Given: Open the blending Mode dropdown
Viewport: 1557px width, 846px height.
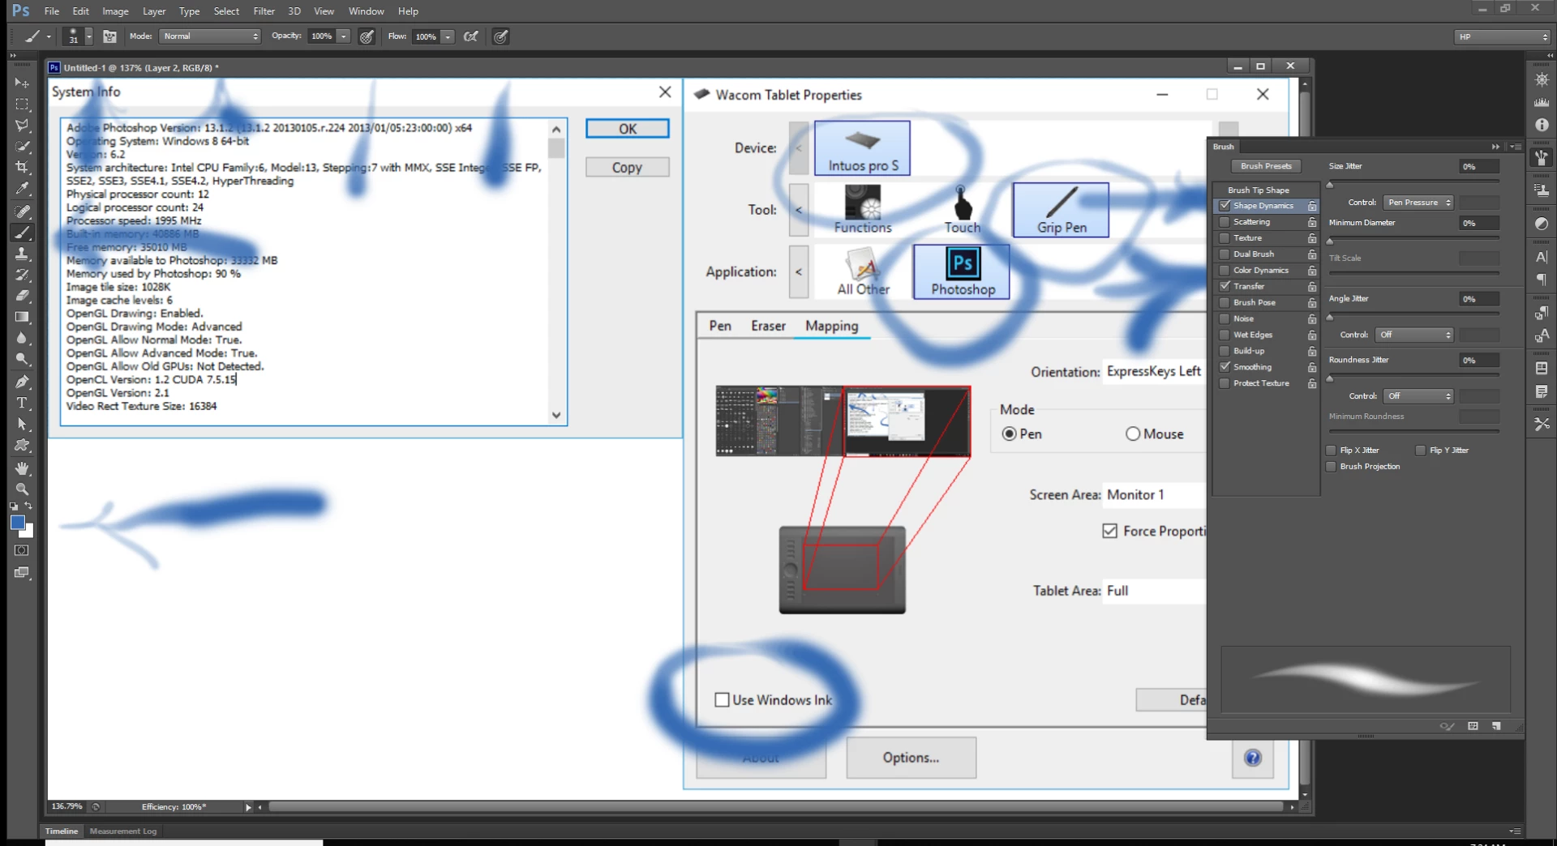Looking at the screenshot, I should pyautogui.click(x=210, y=36).
